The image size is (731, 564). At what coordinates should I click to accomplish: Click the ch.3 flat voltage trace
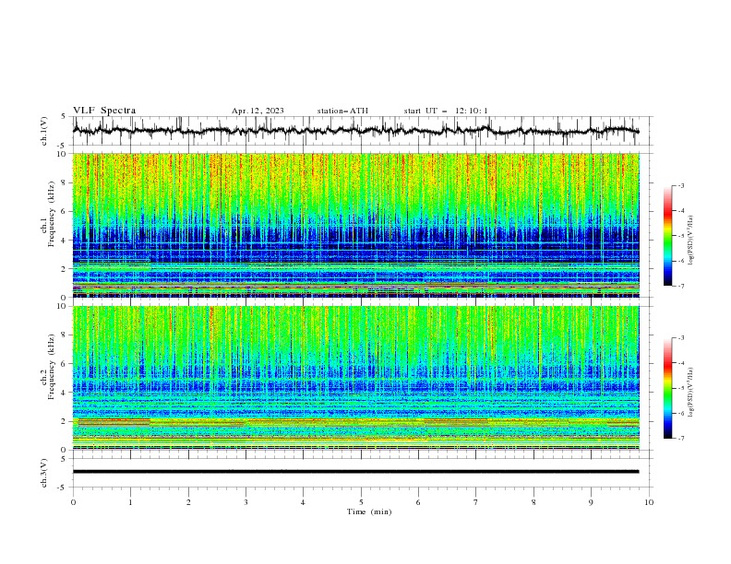pyautogui.click(x=355, y=472)
